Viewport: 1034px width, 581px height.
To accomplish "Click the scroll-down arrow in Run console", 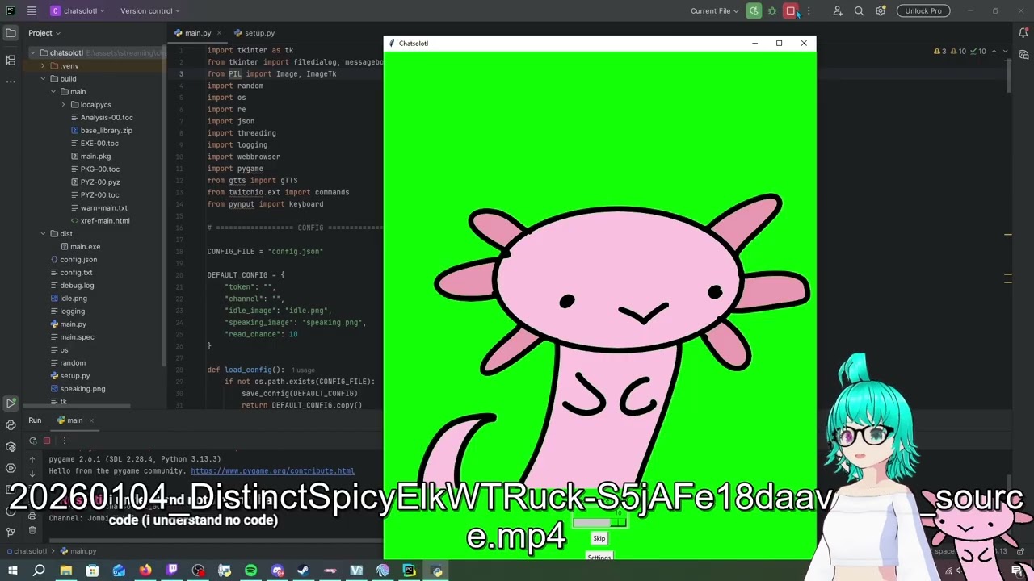I will pyautogui.click(x=32, y=474).
